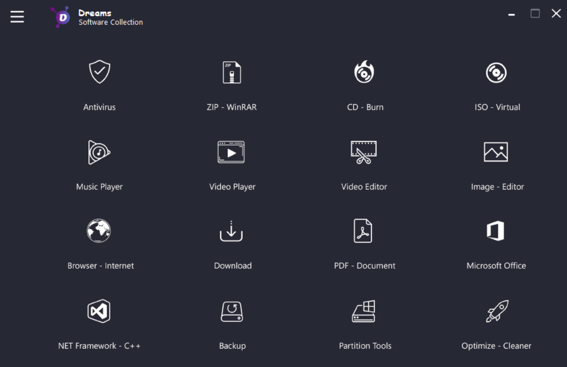
Task: Click the Partition Tools text label
Action: 365,346
